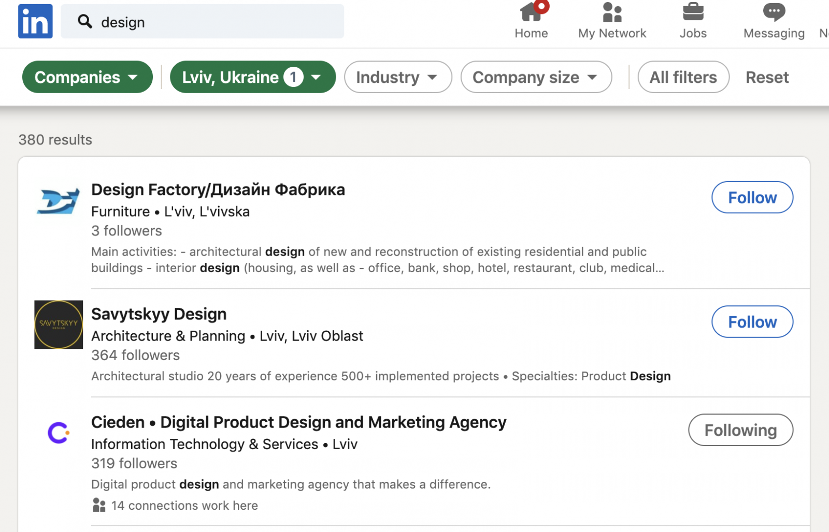Viewport: 829px width, 532px height.
Task: Open My Network via the people icon
Action: pos(612,12)
